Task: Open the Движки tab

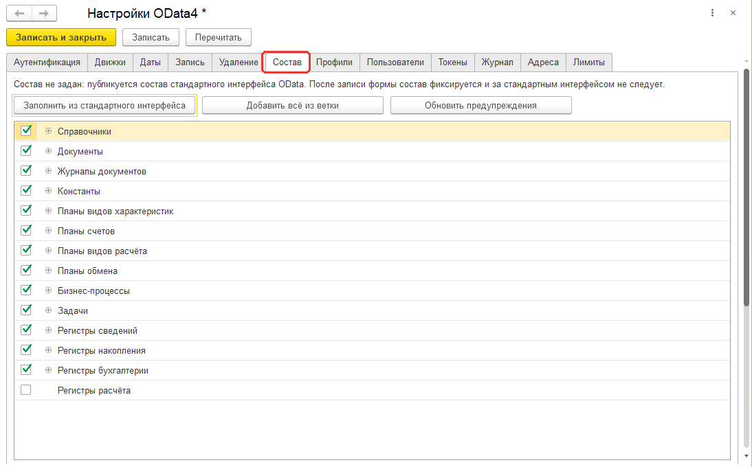Action: tap(110, 62)
